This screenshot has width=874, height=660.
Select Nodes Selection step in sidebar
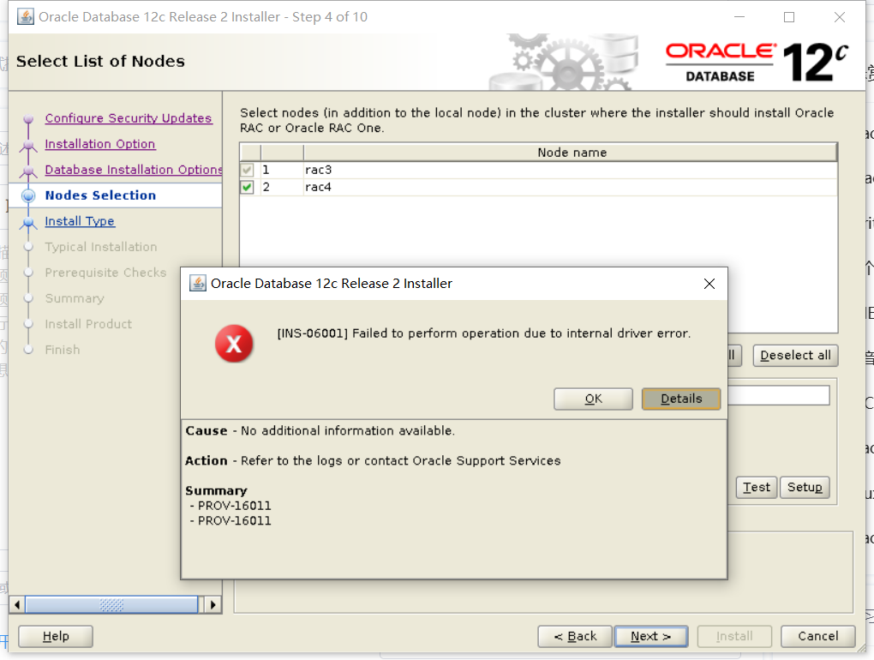(100, 195)
